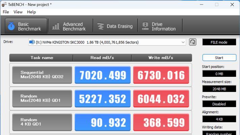This screenshot has width=240, height=135.
Task: Click Sequential Max(2048 KB) QD32 task button
Action: (x=42, y=75)
